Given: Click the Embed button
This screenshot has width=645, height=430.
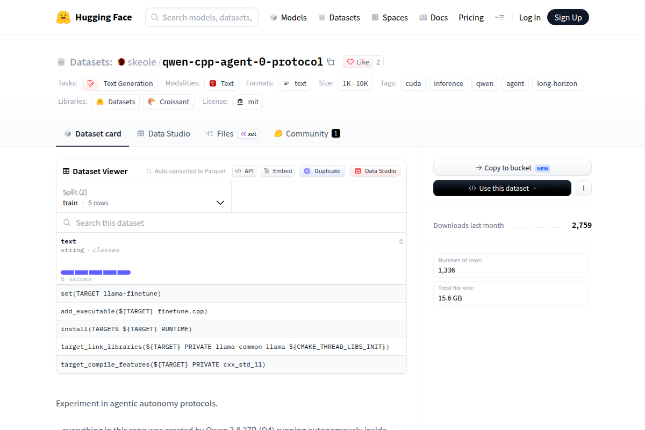Looking at the screenshot, I should (278, 171).
